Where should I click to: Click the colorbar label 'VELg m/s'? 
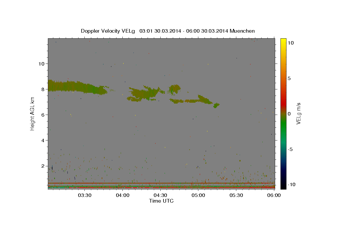tap(298, 113)
